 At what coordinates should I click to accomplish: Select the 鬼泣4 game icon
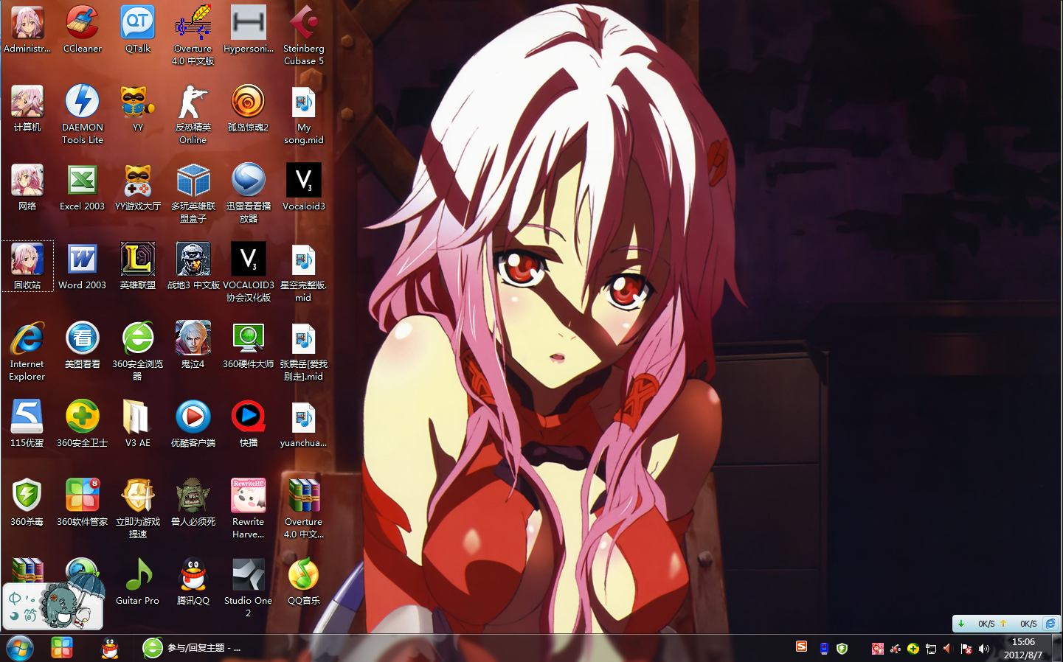click(193, 345)
